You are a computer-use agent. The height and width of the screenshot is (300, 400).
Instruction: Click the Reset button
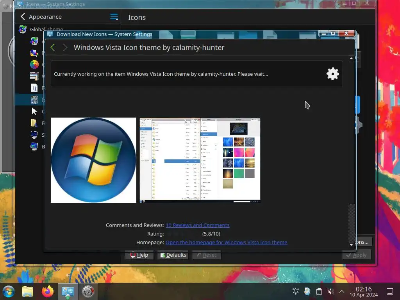pos(206,255)
